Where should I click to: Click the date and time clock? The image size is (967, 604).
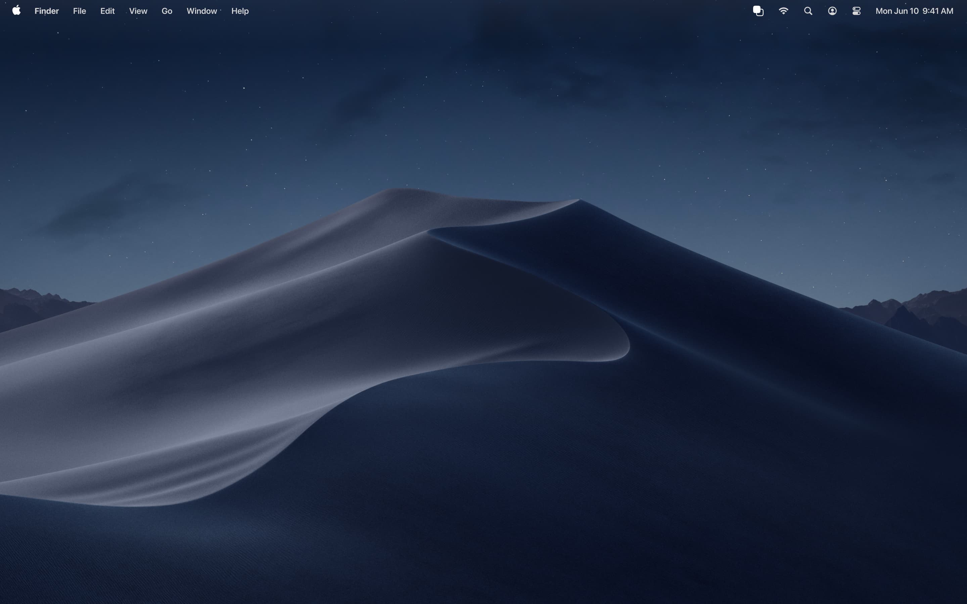pos(914,11)
